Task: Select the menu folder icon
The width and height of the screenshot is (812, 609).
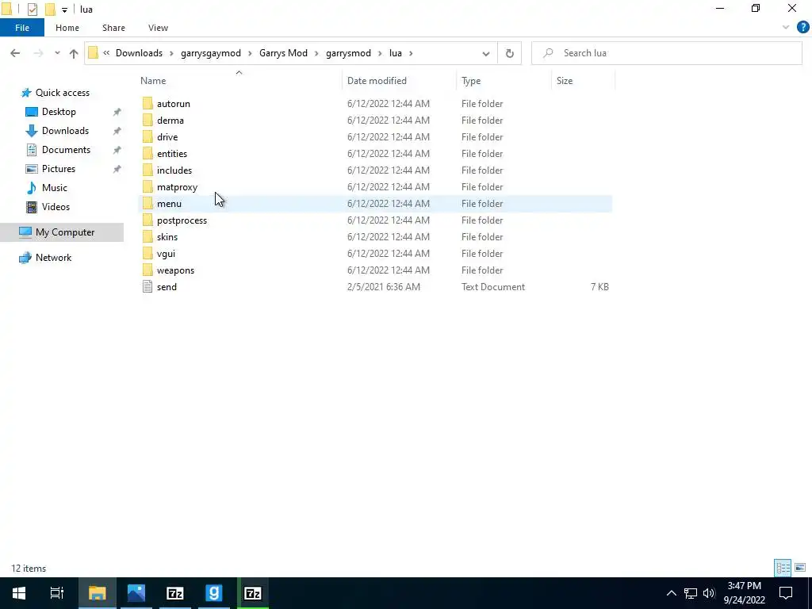Action: coord(147,204)
